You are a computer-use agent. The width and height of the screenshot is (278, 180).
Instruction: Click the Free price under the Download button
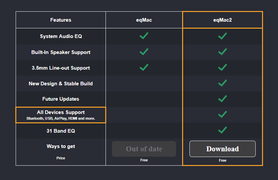(x=222, y=160)
